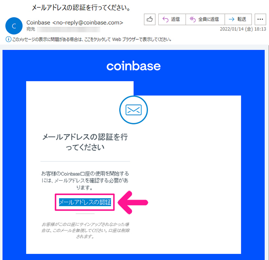This screenshot has width=269, height=260.
Task: Choose 全員に返信 to reply all
Action: (x=205, y=19)
